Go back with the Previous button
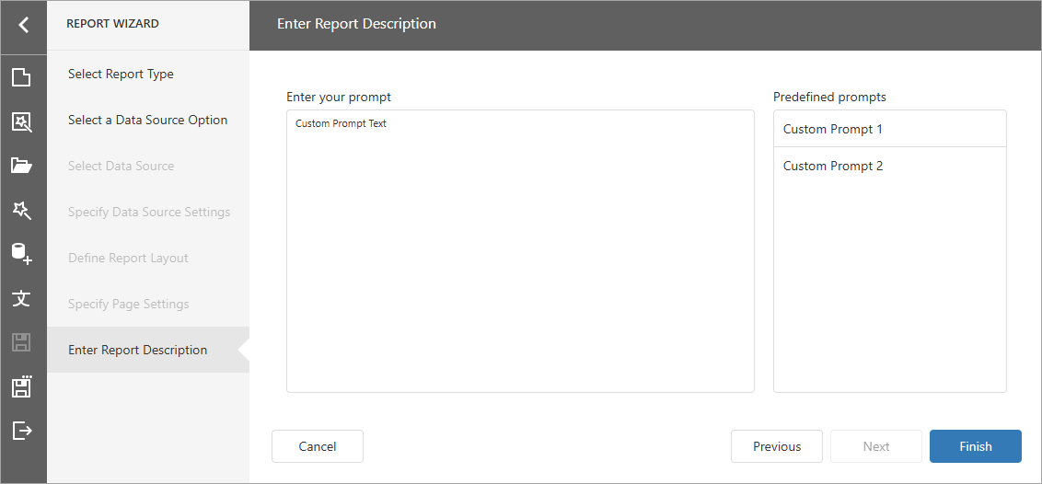Image resolution: width=1042 pixels, height=484 pixels. coord(777,446)
